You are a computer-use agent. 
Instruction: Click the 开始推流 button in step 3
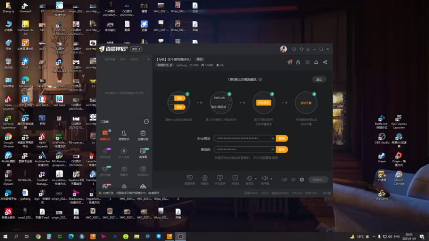[263, 103]
